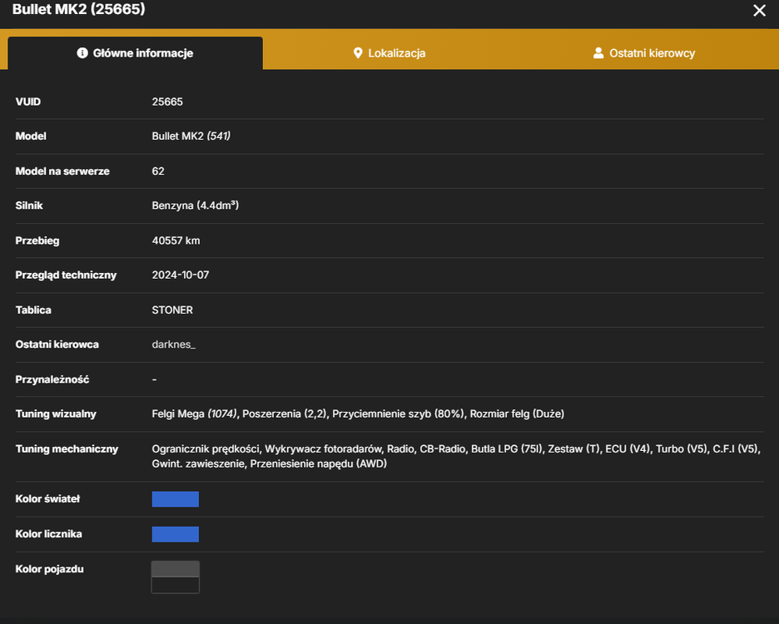The image size is (779, 624).
Task: Click the Ostatni kierowca label
Action: click(57, 344)
